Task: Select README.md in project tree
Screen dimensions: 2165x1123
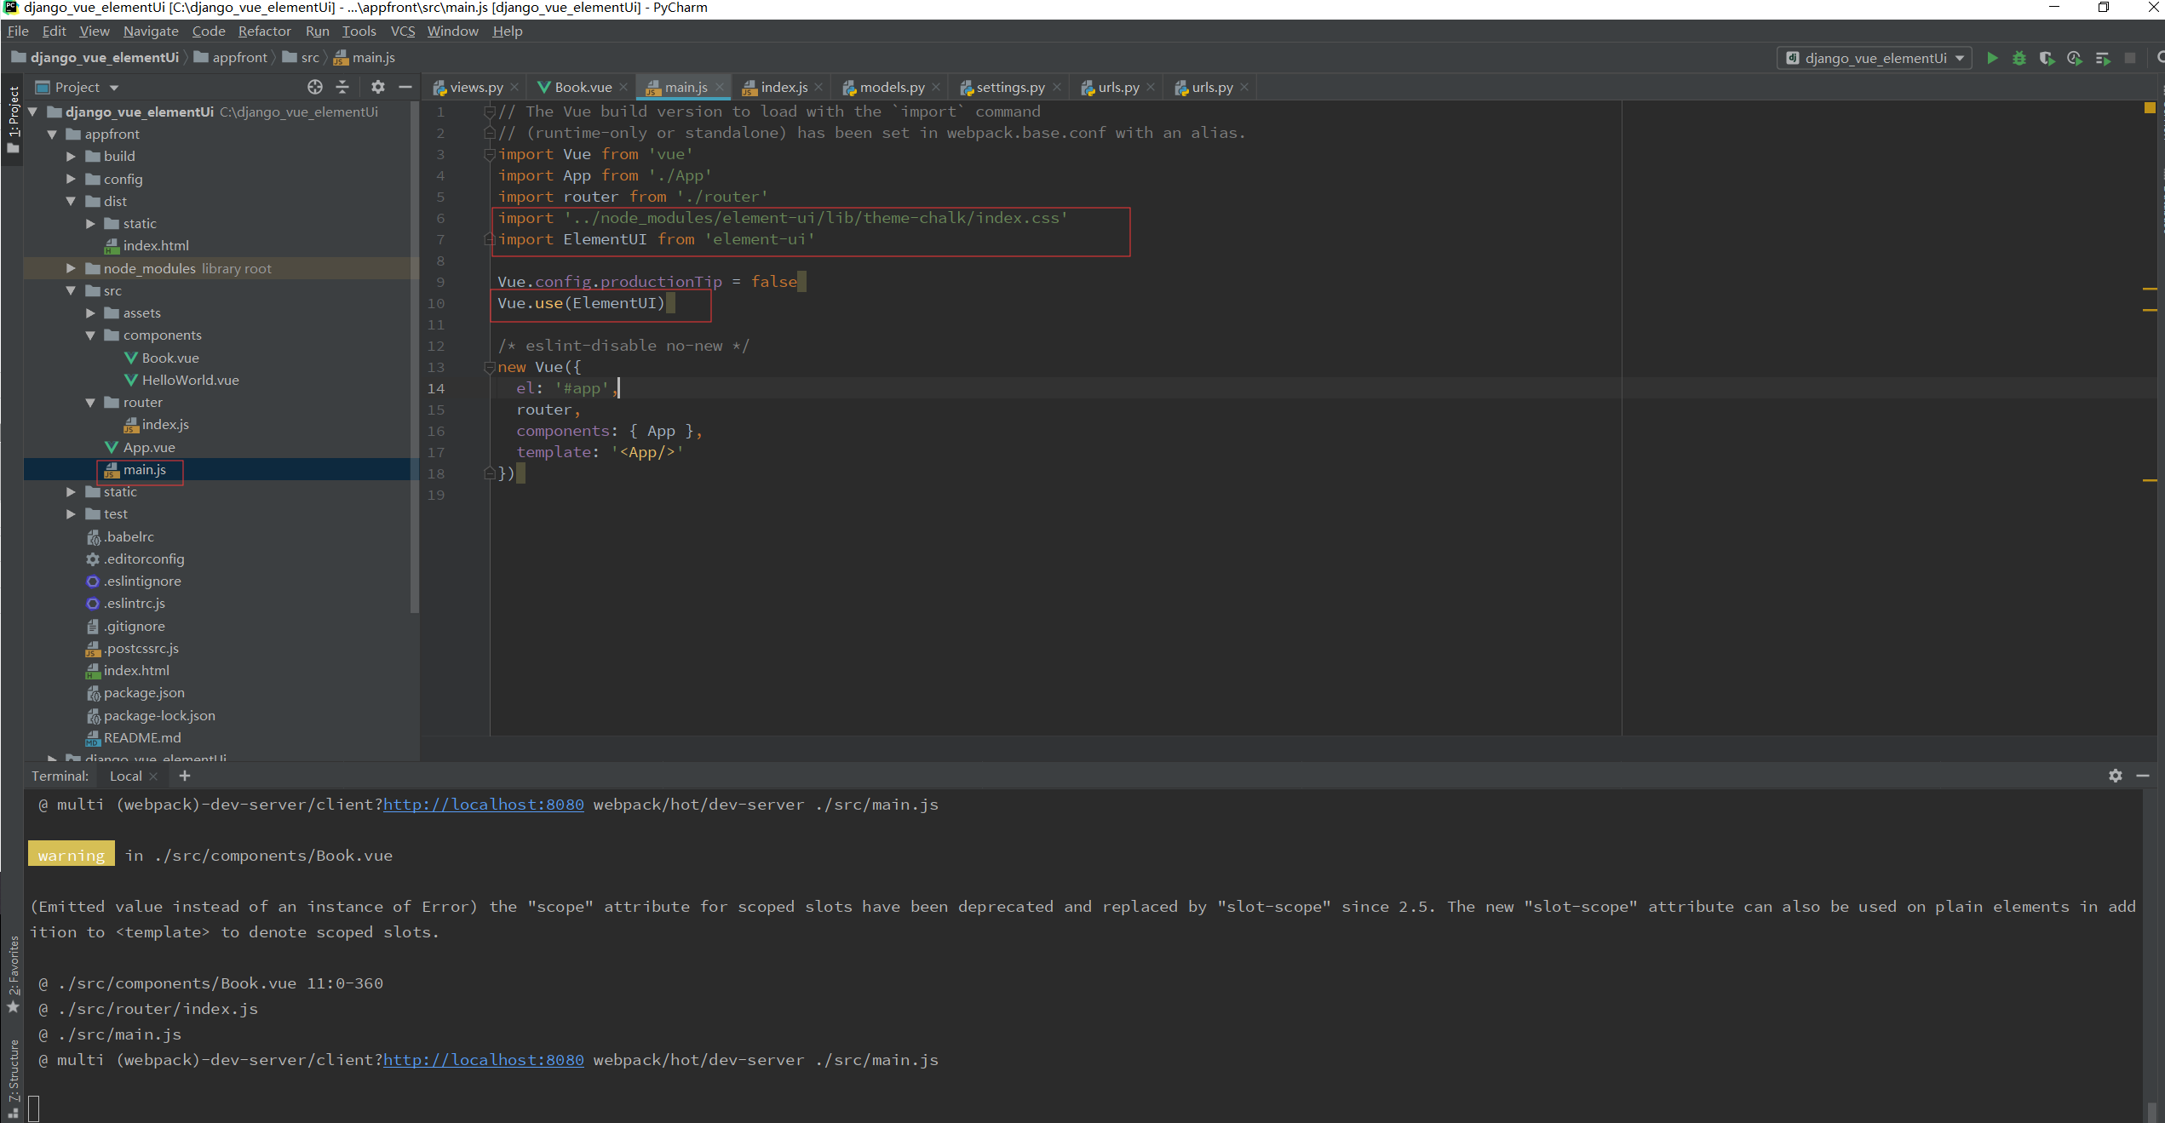Action: tap(142, 737)
